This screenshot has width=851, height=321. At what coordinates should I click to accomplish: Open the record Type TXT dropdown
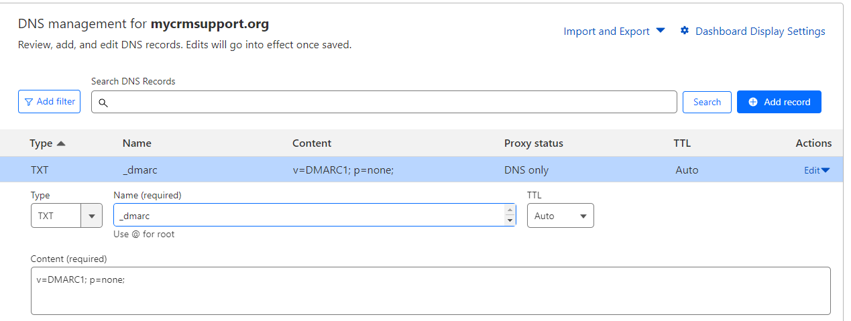point(66,216)
